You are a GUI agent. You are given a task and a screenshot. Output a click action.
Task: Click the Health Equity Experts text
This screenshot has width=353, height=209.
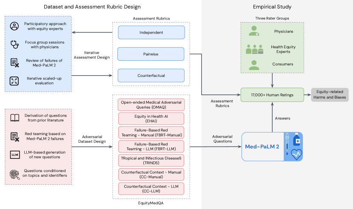coord(283,49)
